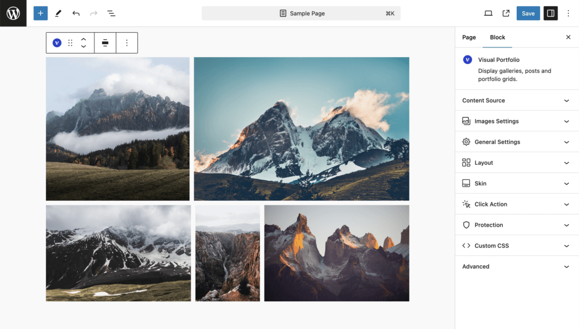Click the WordPress logo
The height and width of the screenshot is (329, 579).
(x=14, y=14)
